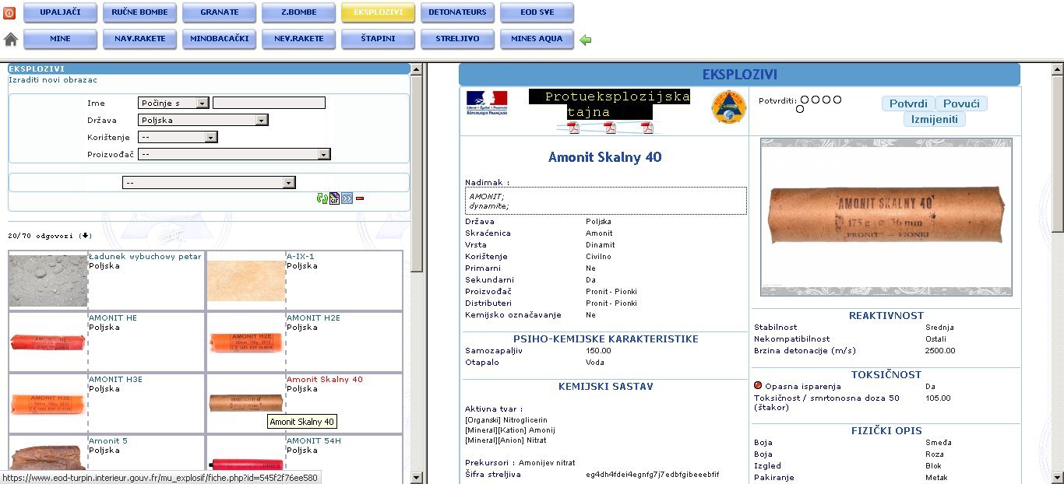Click the Povući button
1064x484 pixels.
(x=961, y=103)
